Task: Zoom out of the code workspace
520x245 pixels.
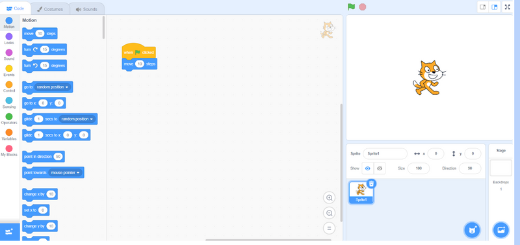Action: tap(330, 213)
